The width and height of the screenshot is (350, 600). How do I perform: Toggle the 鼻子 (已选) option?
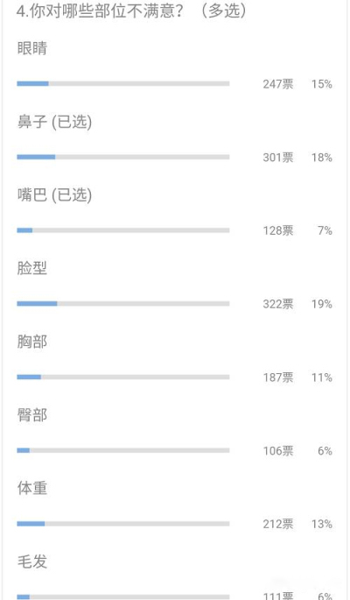click(x=54, y=122)
